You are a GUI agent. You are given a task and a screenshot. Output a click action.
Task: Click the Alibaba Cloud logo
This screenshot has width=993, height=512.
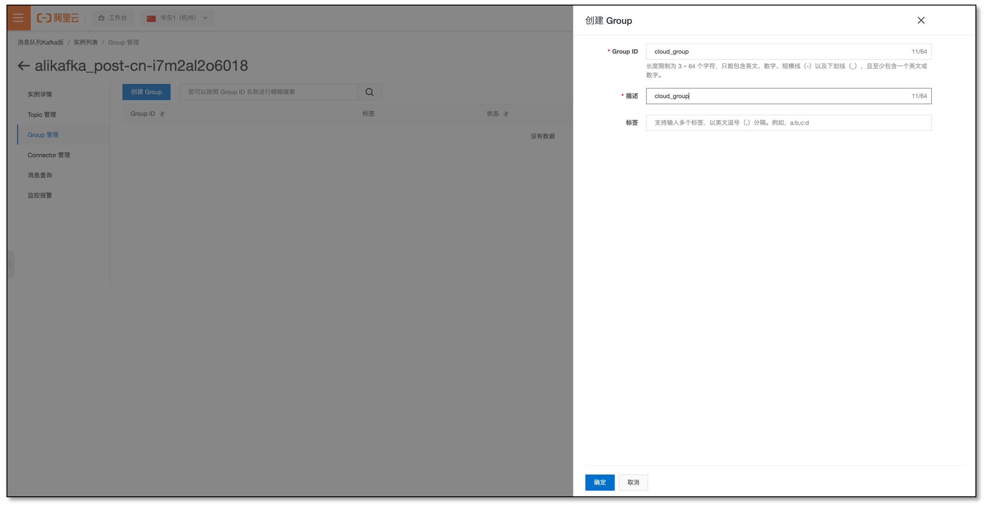click(x=58, y=18)
